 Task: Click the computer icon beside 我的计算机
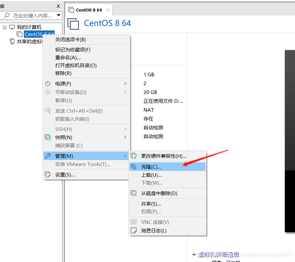pos(12,27)
